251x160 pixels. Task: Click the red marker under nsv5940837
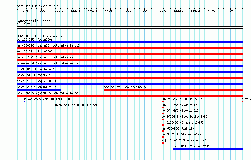163,102
